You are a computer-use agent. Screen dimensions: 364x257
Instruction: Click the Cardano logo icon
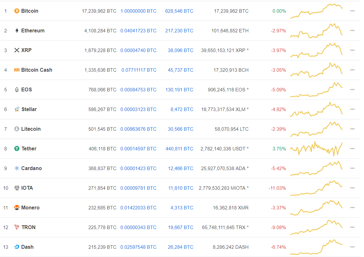[17, 168]
